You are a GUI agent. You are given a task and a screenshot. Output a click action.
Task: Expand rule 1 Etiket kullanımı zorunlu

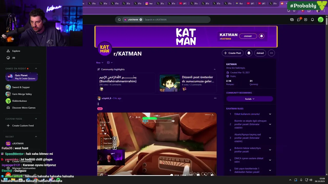pos(270,114)
